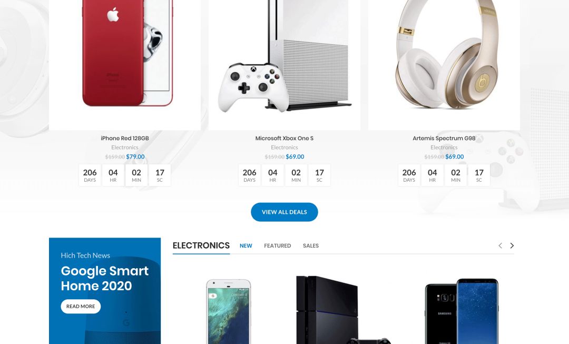Click the Google Smart Home 2020 banner heading
569x344 pixels.
click(104, 278)
